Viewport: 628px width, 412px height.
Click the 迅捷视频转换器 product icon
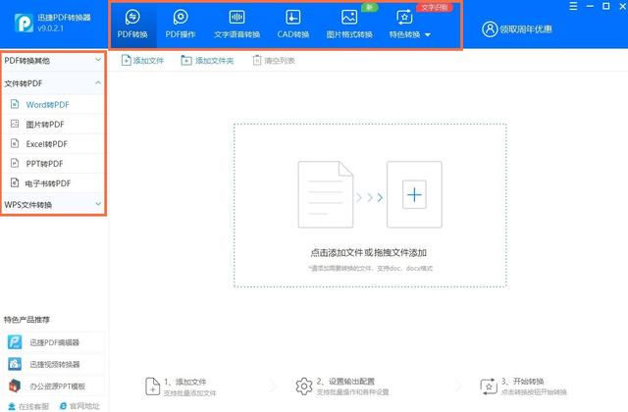pos(15,364)
